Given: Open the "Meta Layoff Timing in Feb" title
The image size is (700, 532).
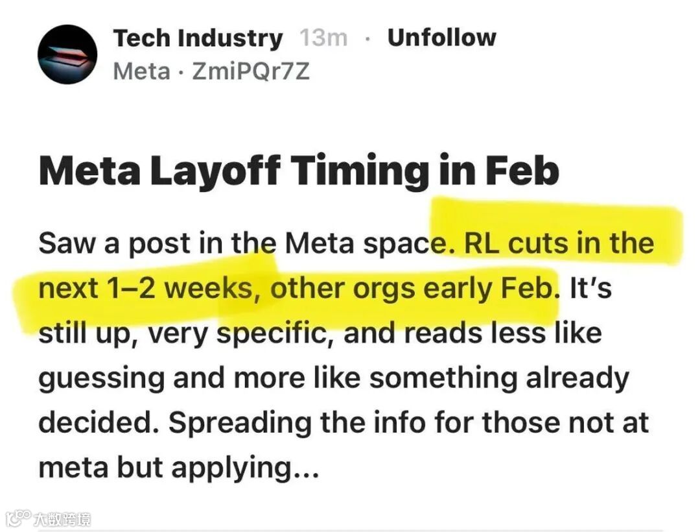Looking at the screenshot, I should pyautogui.click(x=299, y=171).
